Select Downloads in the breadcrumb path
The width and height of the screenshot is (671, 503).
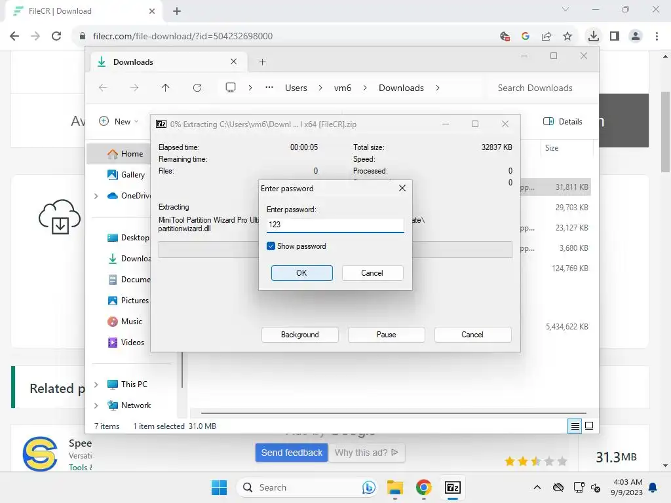(402, 88)
